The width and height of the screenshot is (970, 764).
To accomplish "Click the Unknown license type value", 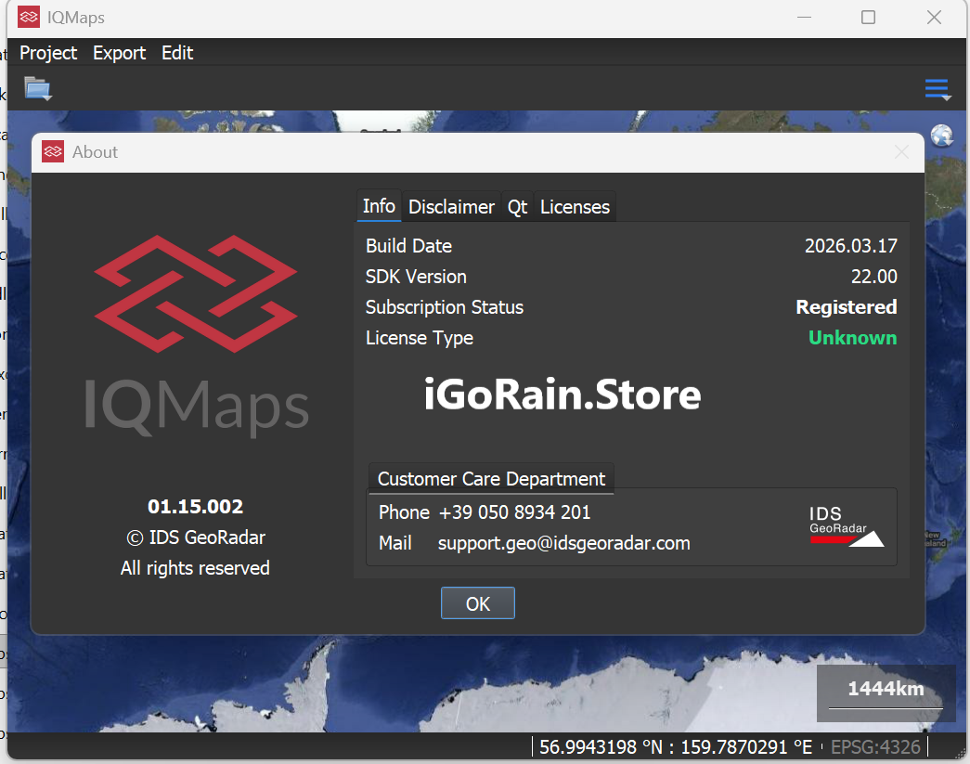I will pyautogui.click(x=852, y=338).
